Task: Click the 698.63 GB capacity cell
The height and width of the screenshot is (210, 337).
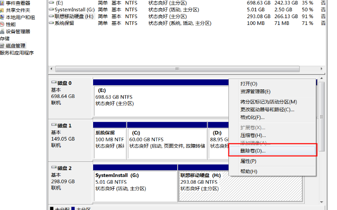Action: pos(258,3)
